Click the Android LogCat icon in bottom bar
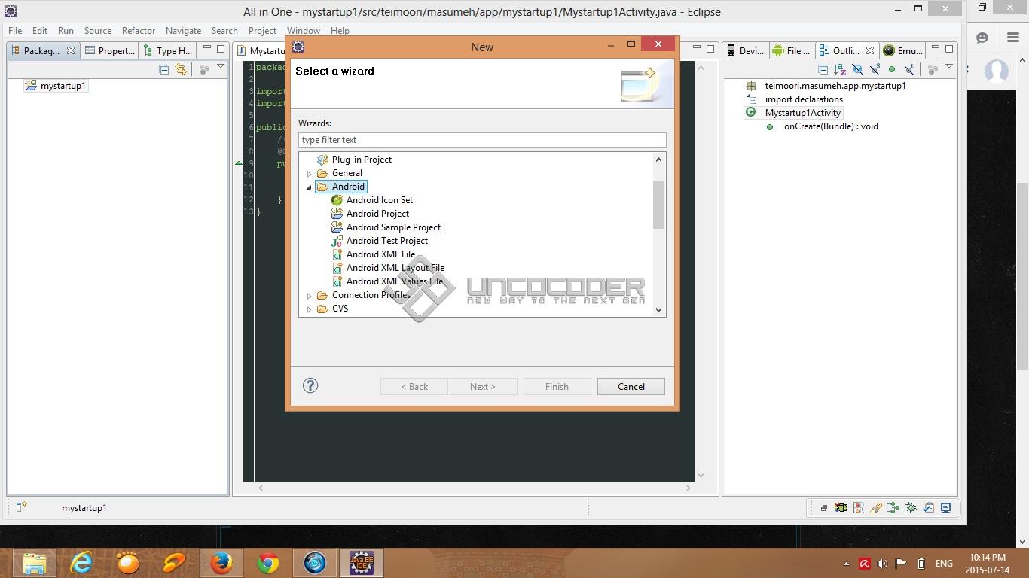This screenshot has width=1029, height=578. (x=841, y=508)
